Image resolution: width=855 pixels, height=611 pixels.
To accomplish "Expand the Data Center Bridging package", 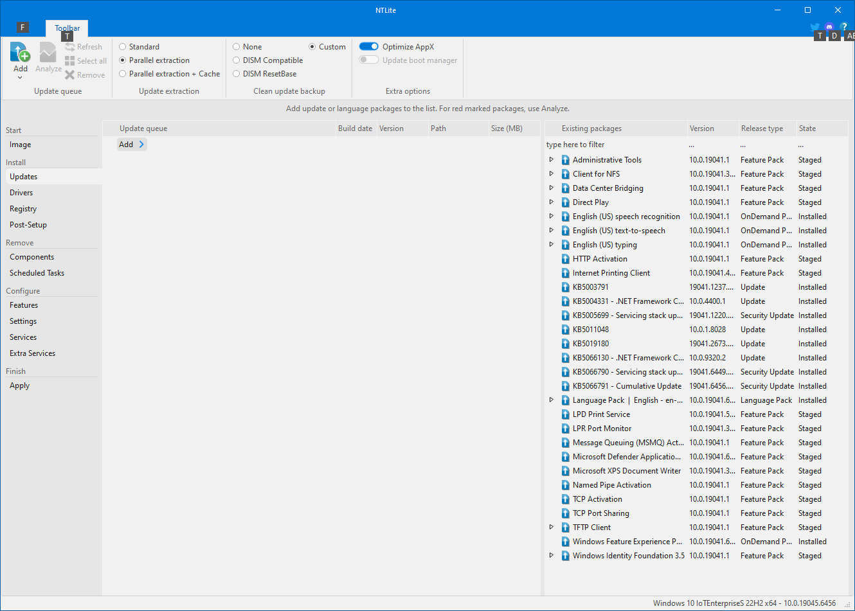I will tap(551, 188).
